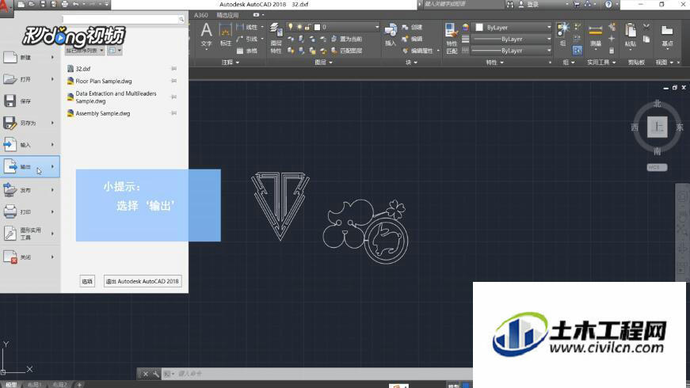Click 退出 Autodesk AutoCAD 2018 button
Viewport: 690px width, 388px height.
point(143,281)
